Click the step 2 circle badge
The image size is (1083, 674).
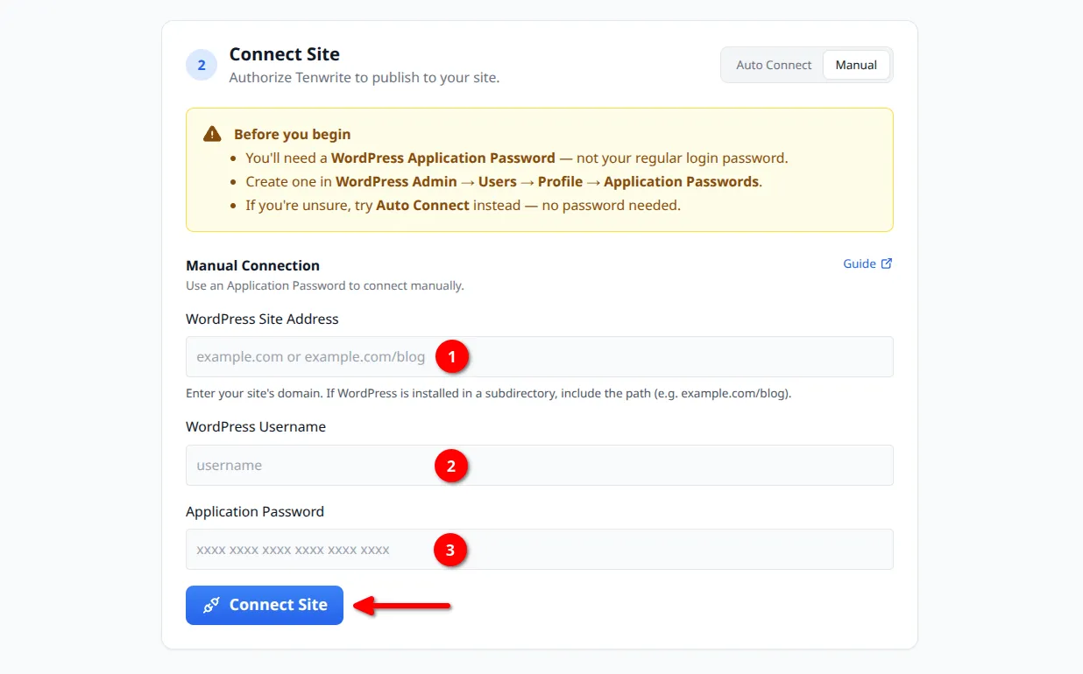[202, 65]
